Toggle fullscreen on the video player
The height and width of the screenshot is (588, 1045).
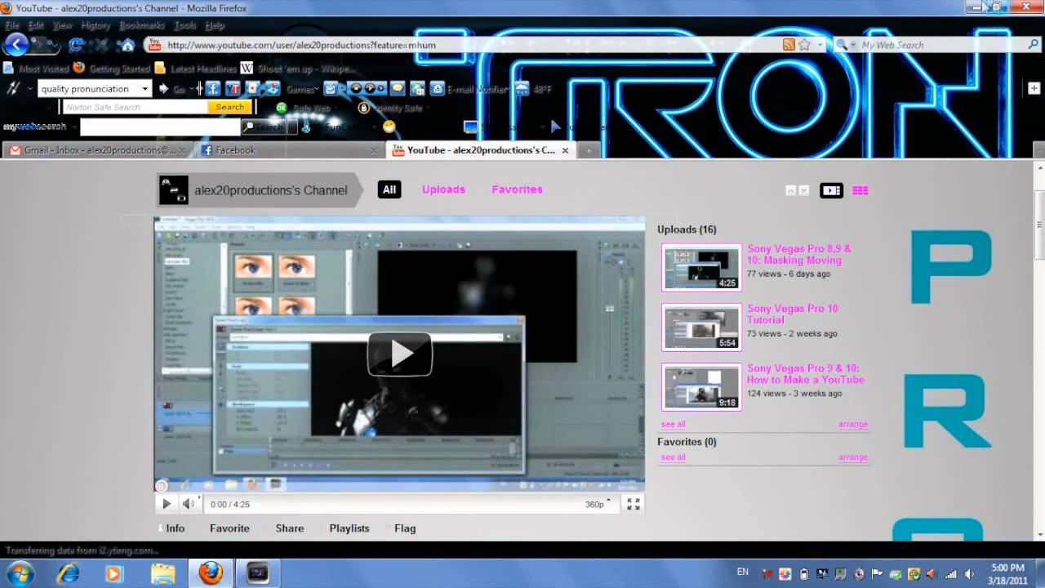634,504
